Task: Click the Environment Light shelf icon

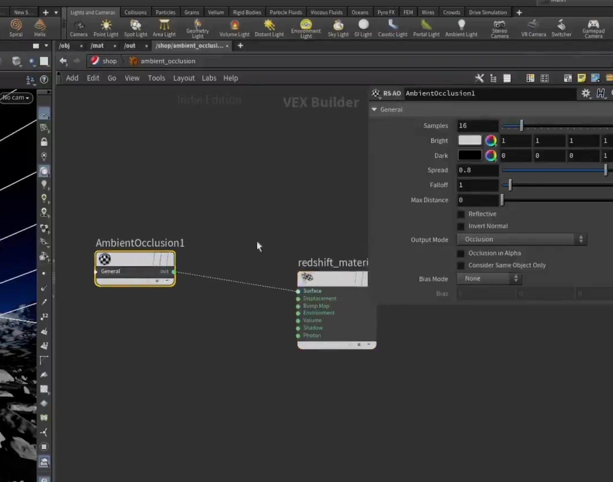Action: (x=306, y=28)
